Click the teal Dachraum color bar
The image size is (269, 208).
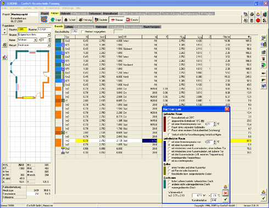click(165, 184)
